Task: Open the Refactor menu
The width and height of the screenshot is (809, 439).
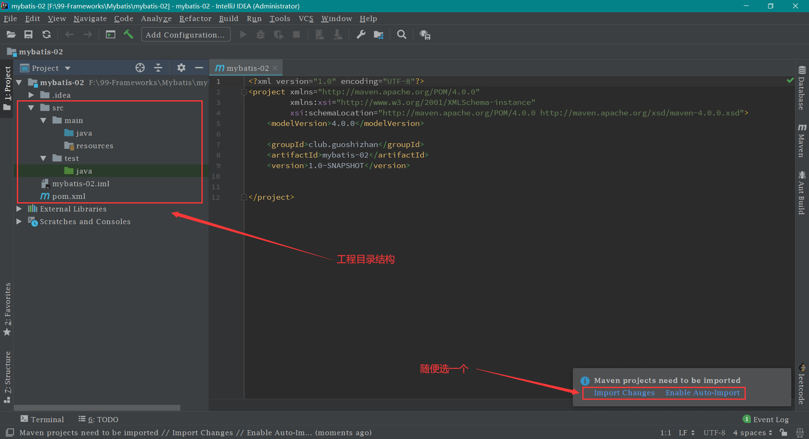Action: [195, 19]
